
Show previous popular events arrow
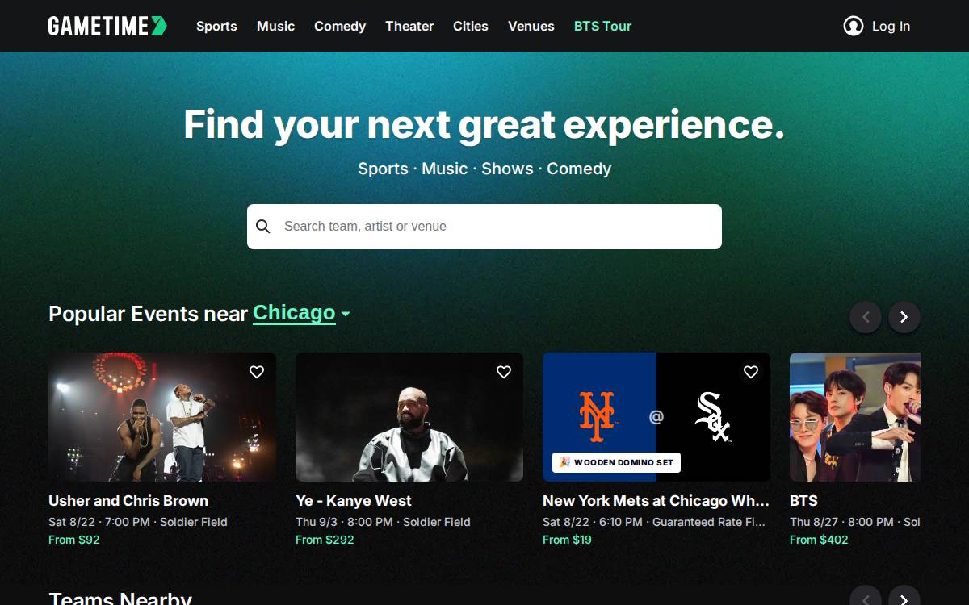(866, 317)
